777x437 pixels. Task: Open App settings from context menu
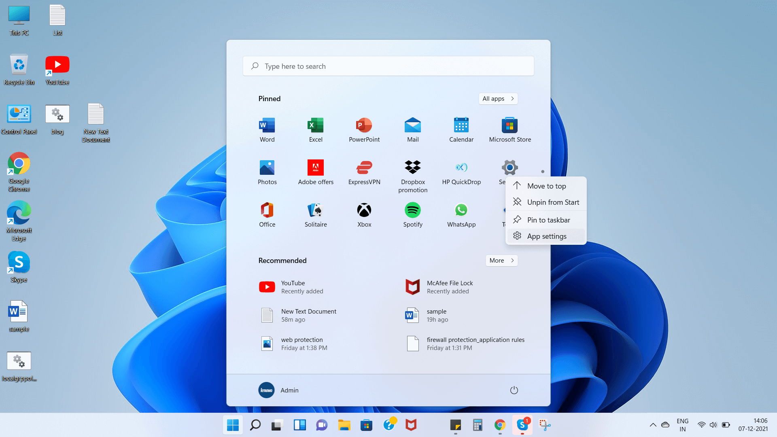[546, 236]
